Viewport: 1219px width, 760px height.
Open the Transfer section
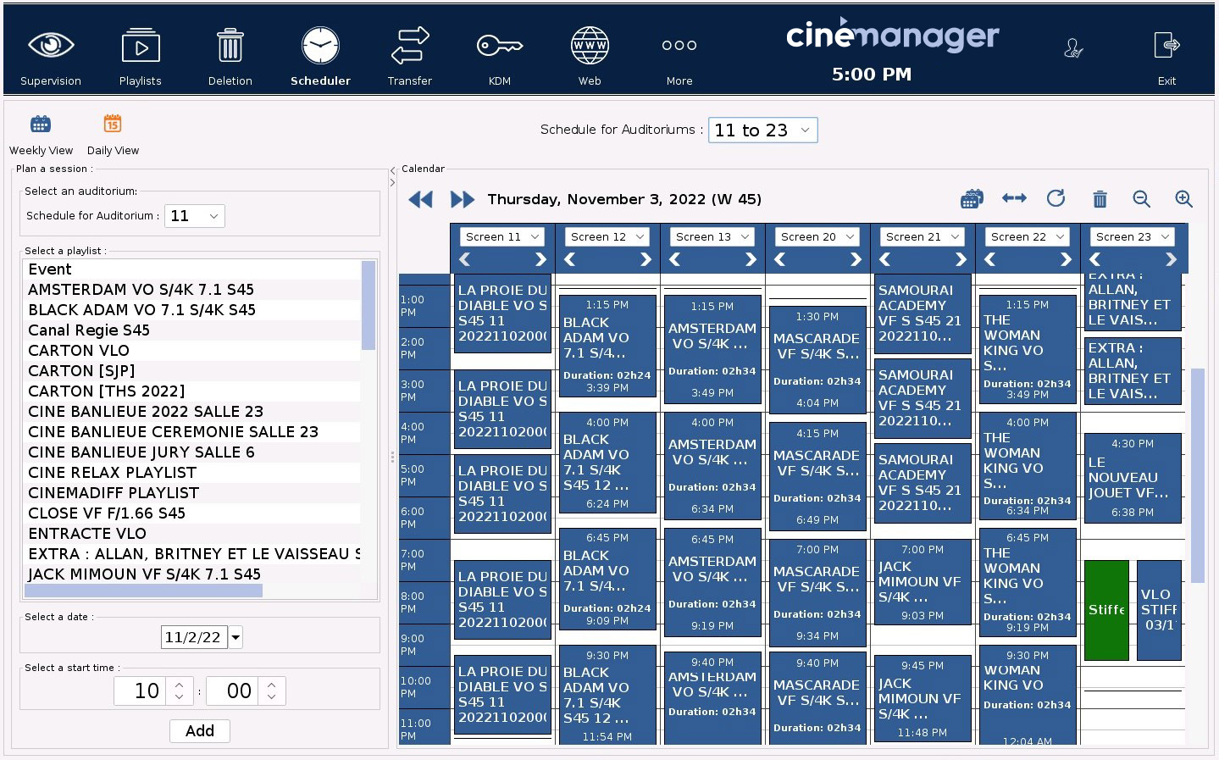click(x=410, y=53)
